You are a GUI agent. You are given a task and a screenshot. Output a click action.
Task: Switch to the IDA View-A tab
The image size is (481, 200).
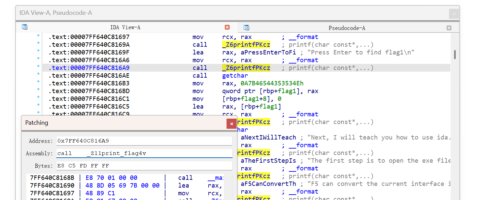click(125, 28)
